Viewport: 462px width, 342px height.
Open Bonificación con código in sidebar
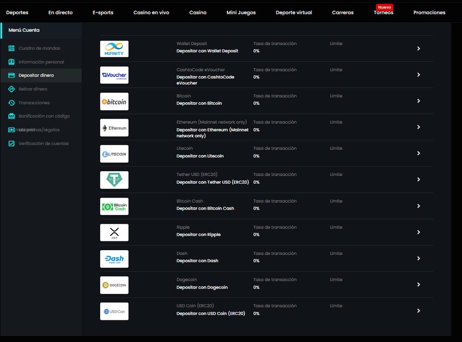click(44, 116)
